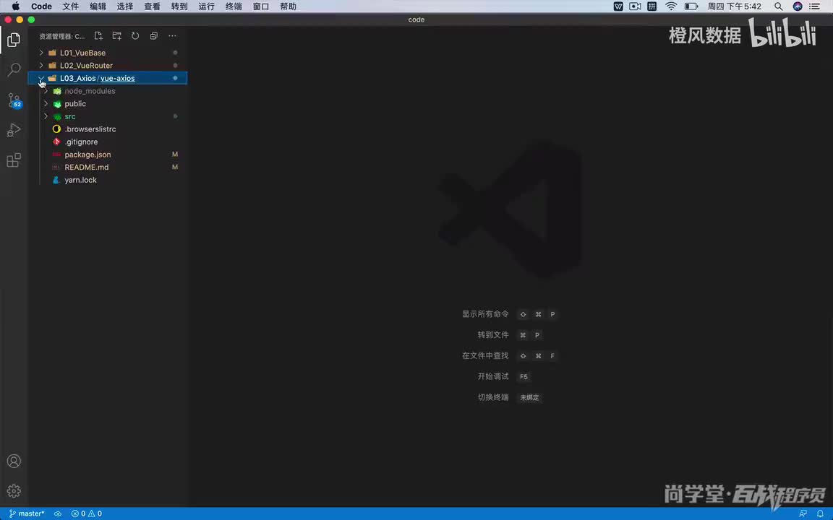Collapse the L03_Axios folder chevron

coord(41,78)
